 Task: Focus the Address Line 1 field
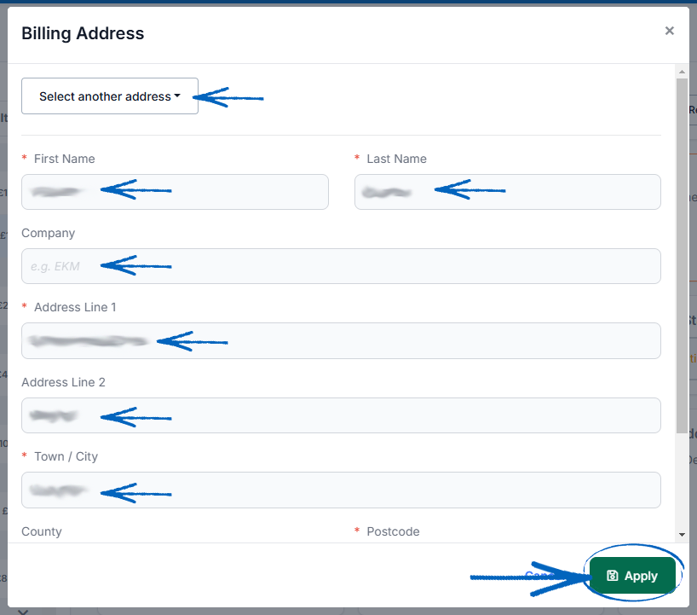341,341
